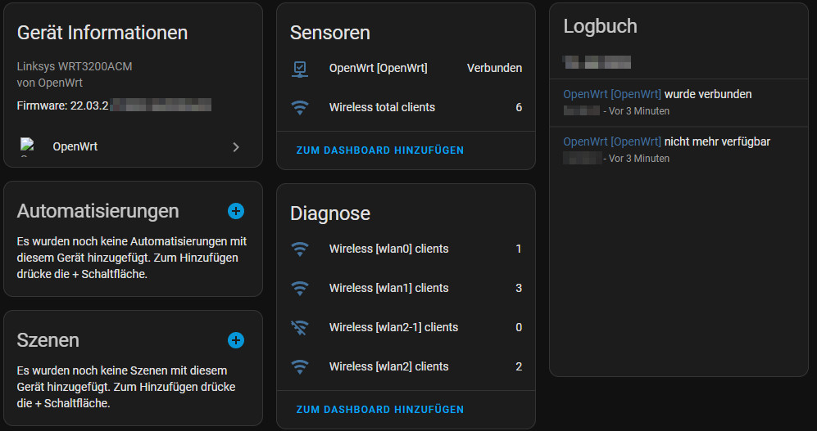
Task: Open 'nicht mehr verfügbar' logbook OpenWrt link
Action: (x=611, y=141)
